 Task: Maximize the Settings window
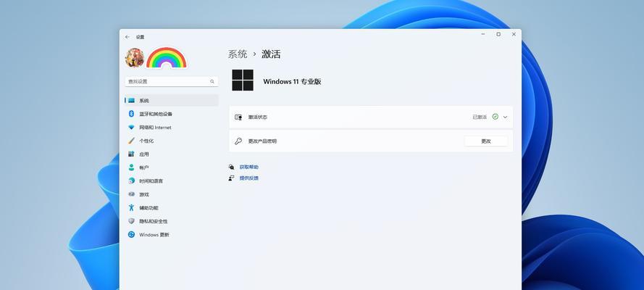pos(498,35)
